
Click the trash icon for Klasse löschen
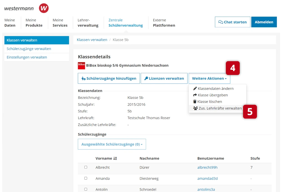tap(195, 102)
